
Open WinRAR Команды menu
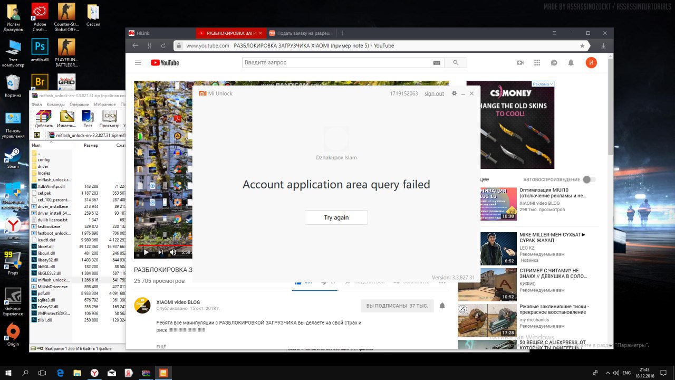coord(55,104)
